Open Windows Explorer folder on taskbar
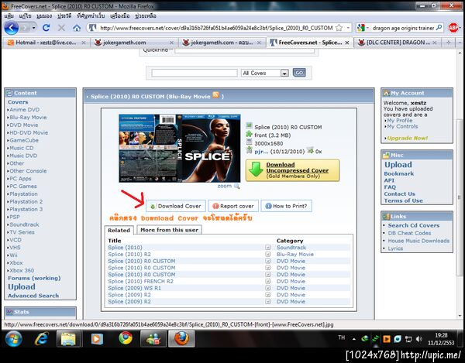The image size is (465, 363). tap(68, 339)
